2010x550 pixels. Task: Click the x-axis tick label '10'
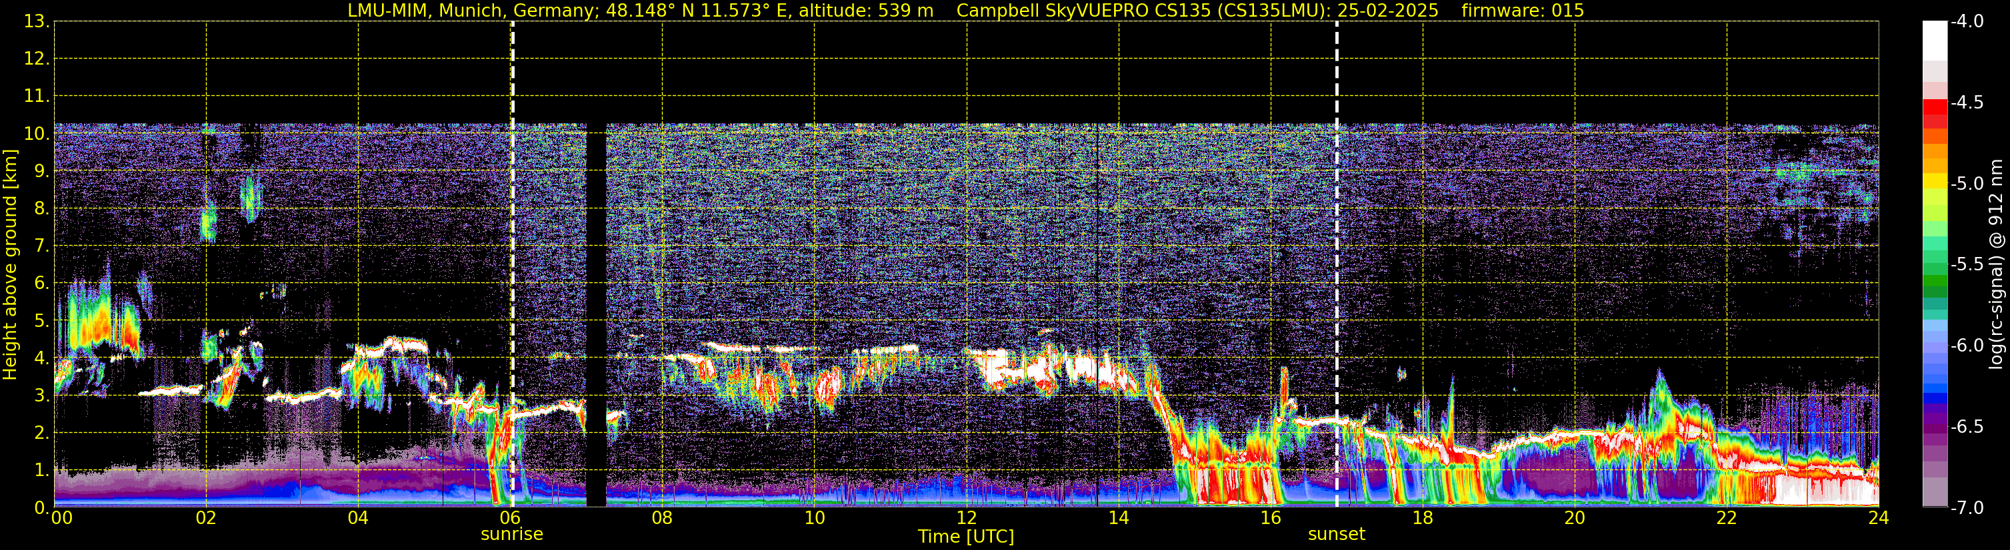pyautogui.click(x=815, y=519)
